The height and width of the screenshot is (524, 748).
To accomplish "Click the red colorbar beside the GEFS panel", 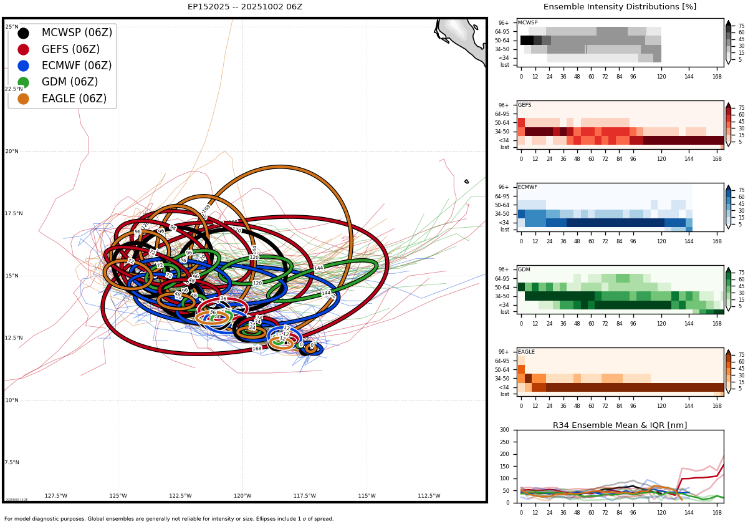I will pyautogui.click(x=728, y=124).
